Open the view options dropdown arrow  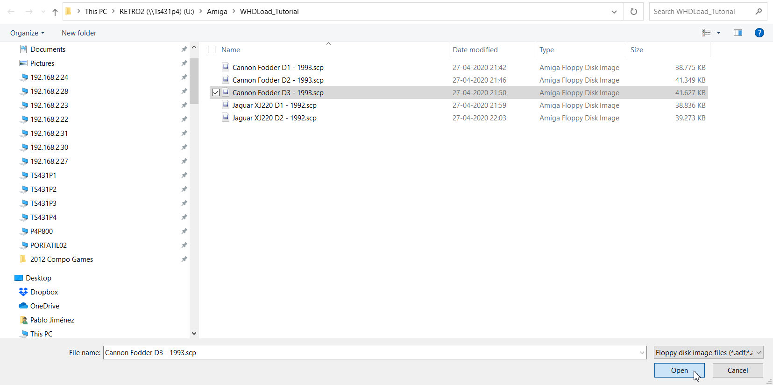[x=718, y=33]
